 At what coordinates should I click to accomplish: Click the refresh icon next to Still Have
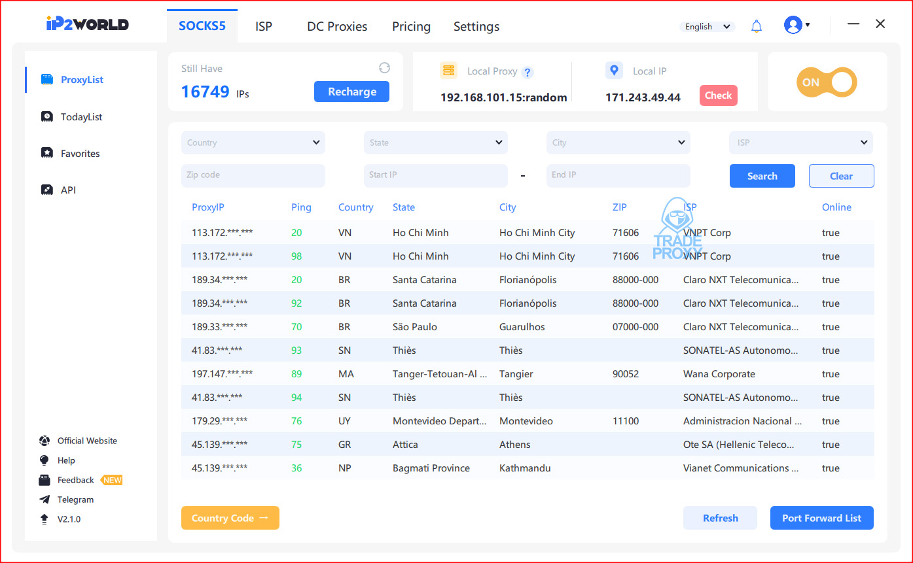(384, 68)
